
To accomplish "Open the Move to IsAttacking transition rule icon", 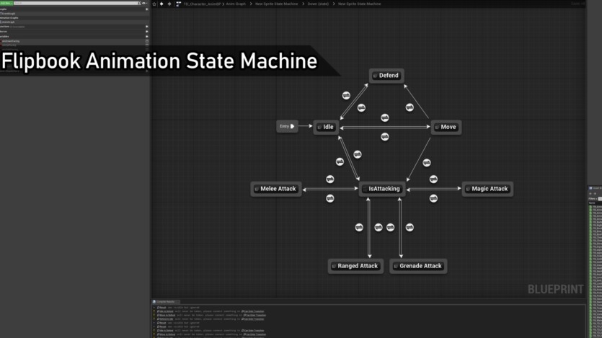I will click(x=427, y=163).
